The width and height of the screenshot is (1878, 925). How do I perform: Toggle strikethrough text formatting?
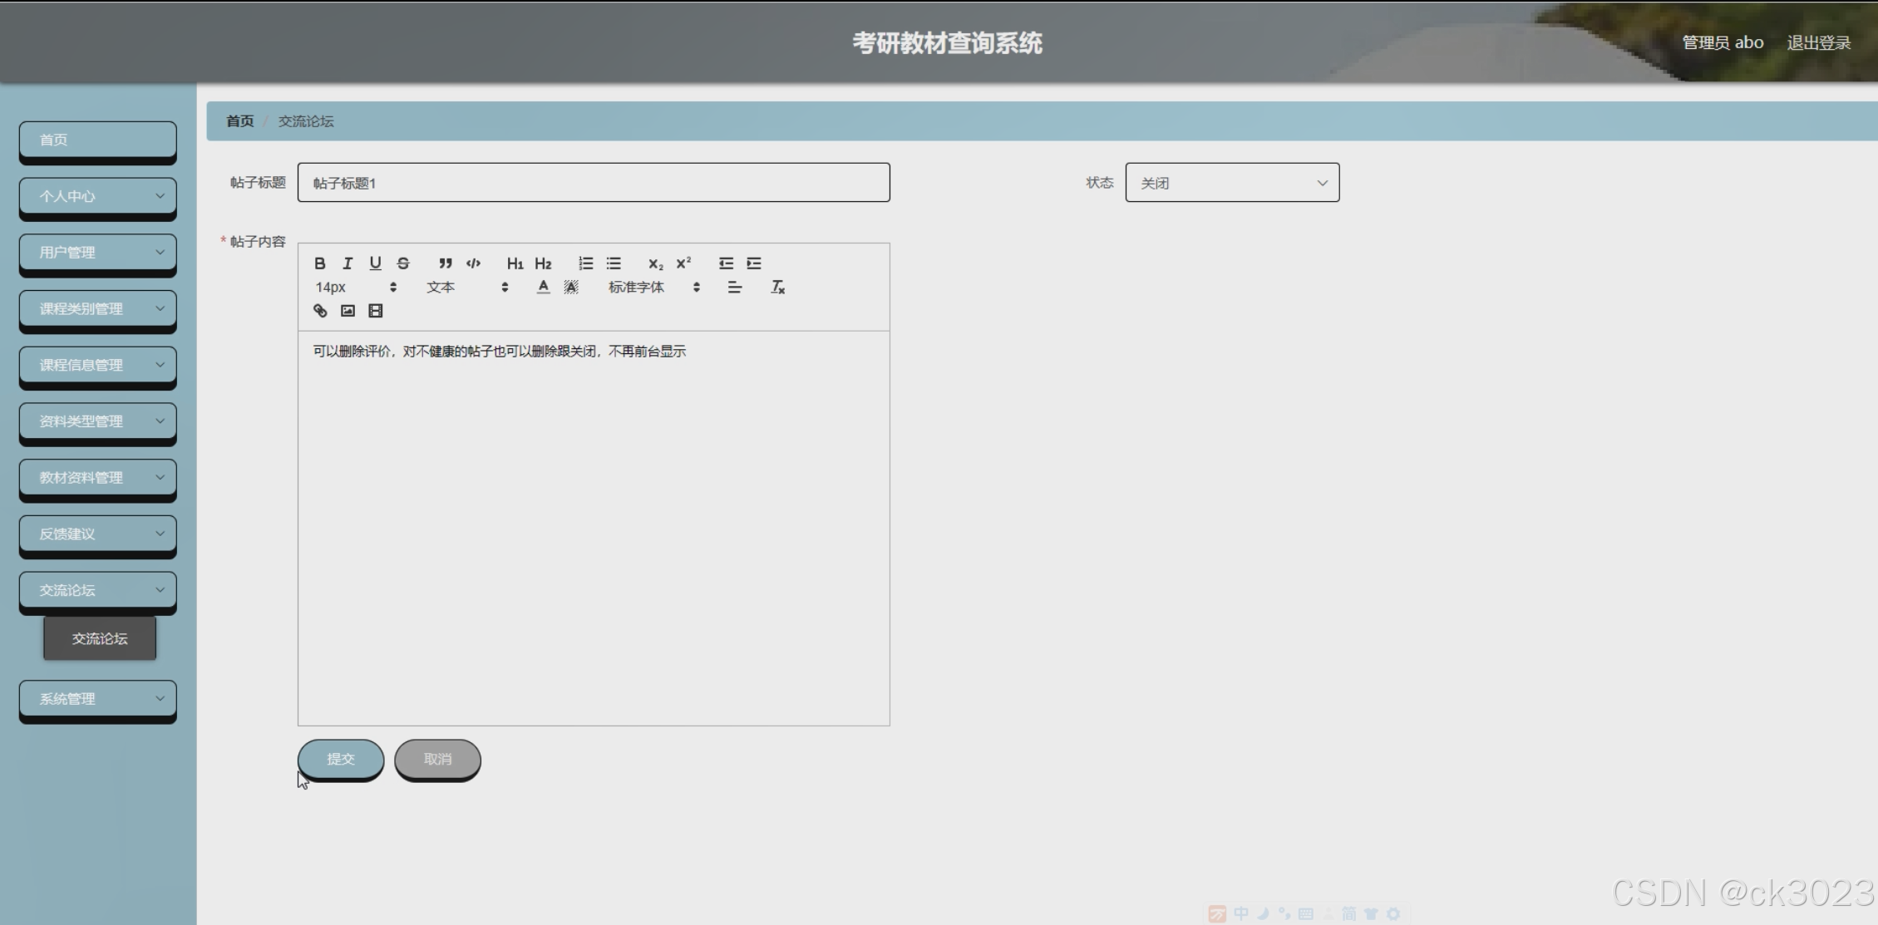tap(403, 263)
